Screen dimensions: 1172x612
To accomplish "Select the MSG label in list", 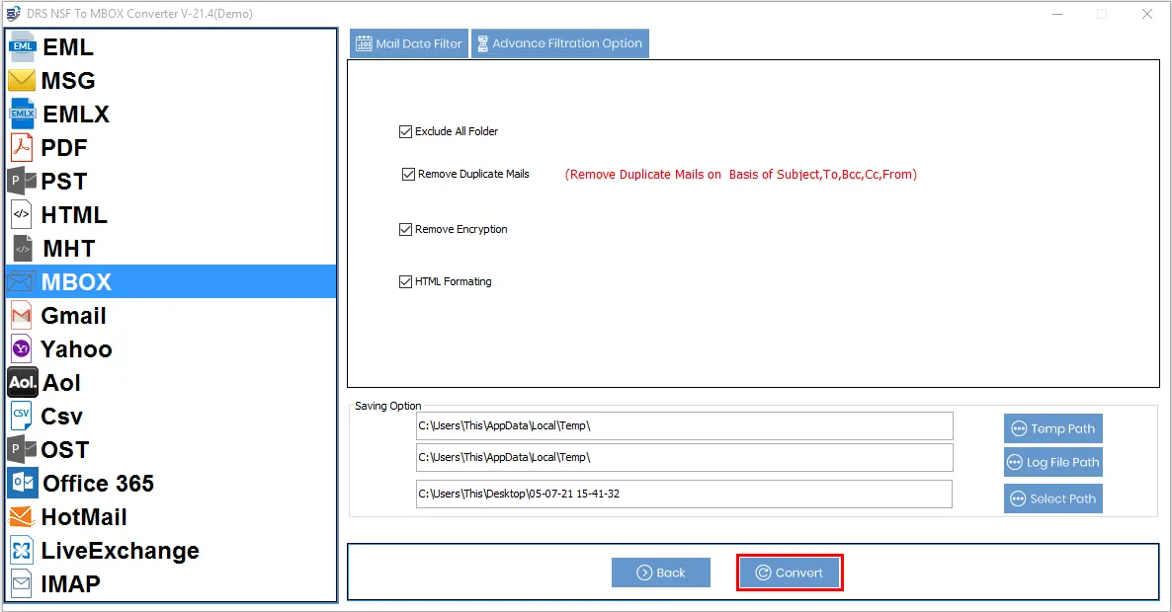I will [68, 81].
